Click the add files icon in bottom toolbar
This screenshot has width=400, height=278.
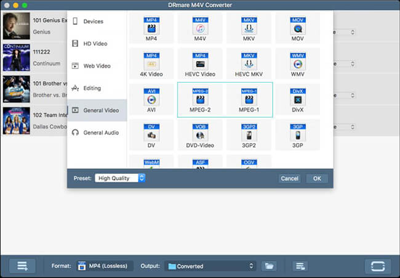[x=22, y=266]
